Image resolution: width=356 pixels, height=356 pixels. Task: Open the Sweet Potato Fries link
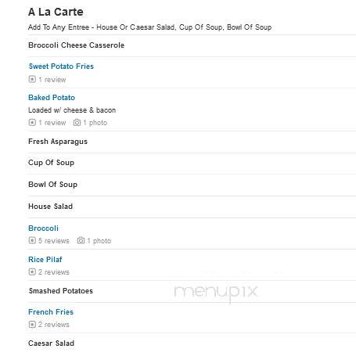click(61, 67)
